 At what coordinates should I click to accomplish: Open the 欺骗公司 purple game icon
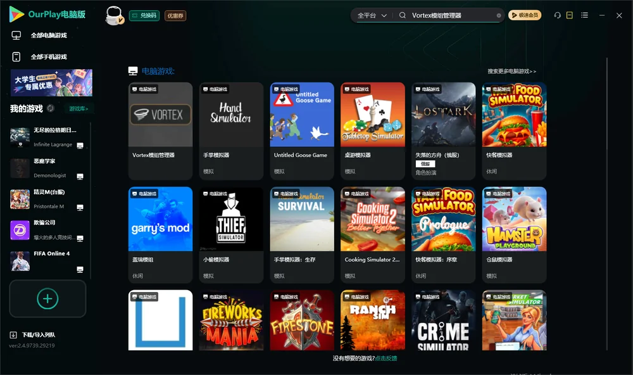20,231
